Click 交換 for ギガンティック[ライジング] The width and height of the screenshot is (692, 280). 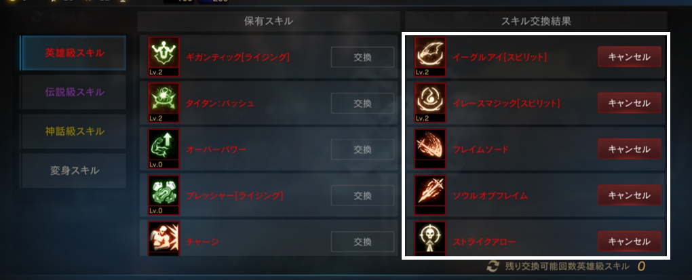pos(362,57)
